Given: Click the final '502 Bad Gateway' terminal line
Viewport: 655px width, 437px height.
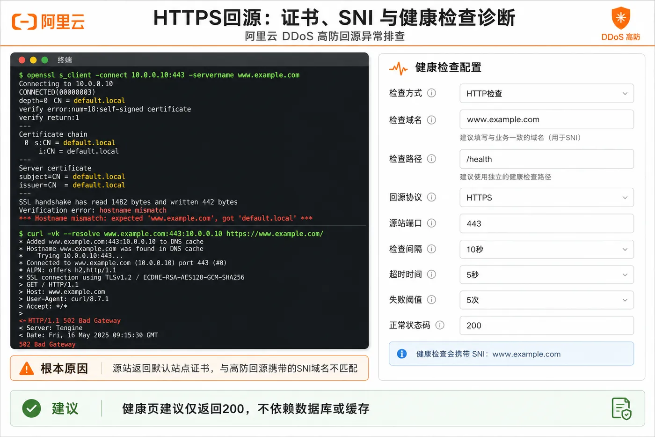Looking at the screenshot, I should 47,344.
